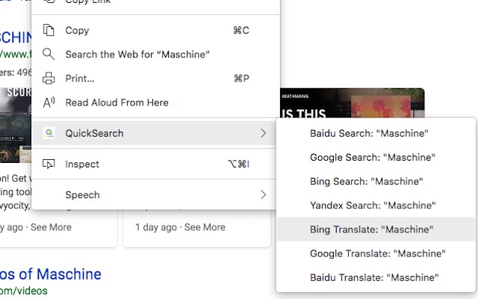The width and height of the screenshot is (478, 299).
Task: Select Baidu Translate: "Maschine"
Action: pyautogui.click(x=374, y=277)
